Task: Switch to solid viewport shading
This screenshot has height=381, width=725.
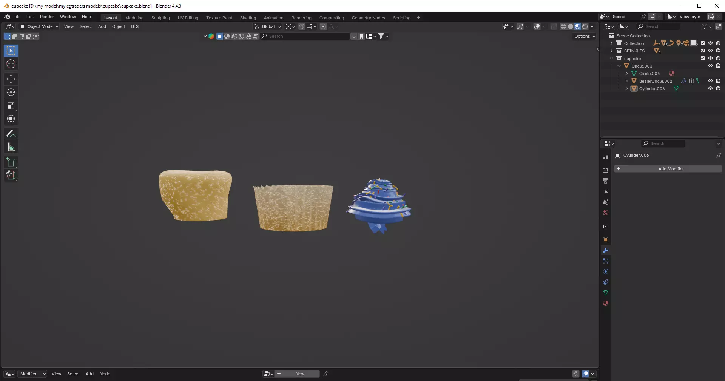Action: coord(571,26)
